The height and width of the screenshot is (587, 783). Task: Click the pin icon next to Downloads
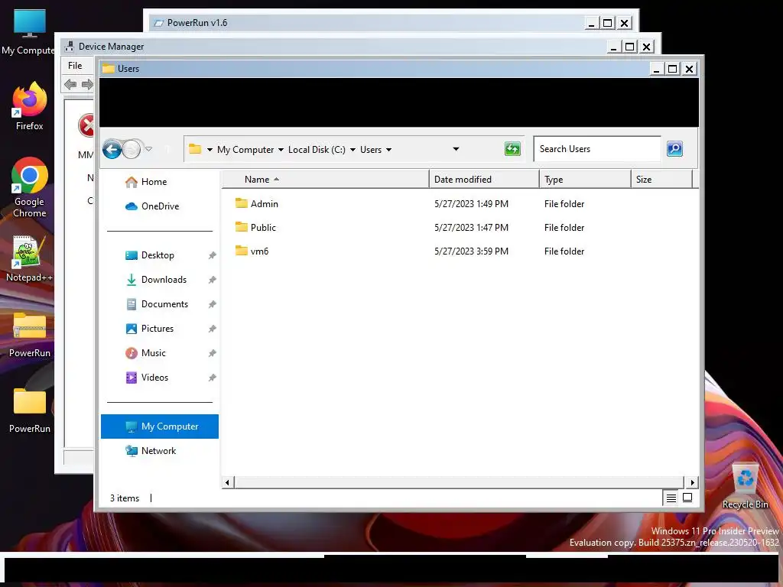(x=213, y=280)
